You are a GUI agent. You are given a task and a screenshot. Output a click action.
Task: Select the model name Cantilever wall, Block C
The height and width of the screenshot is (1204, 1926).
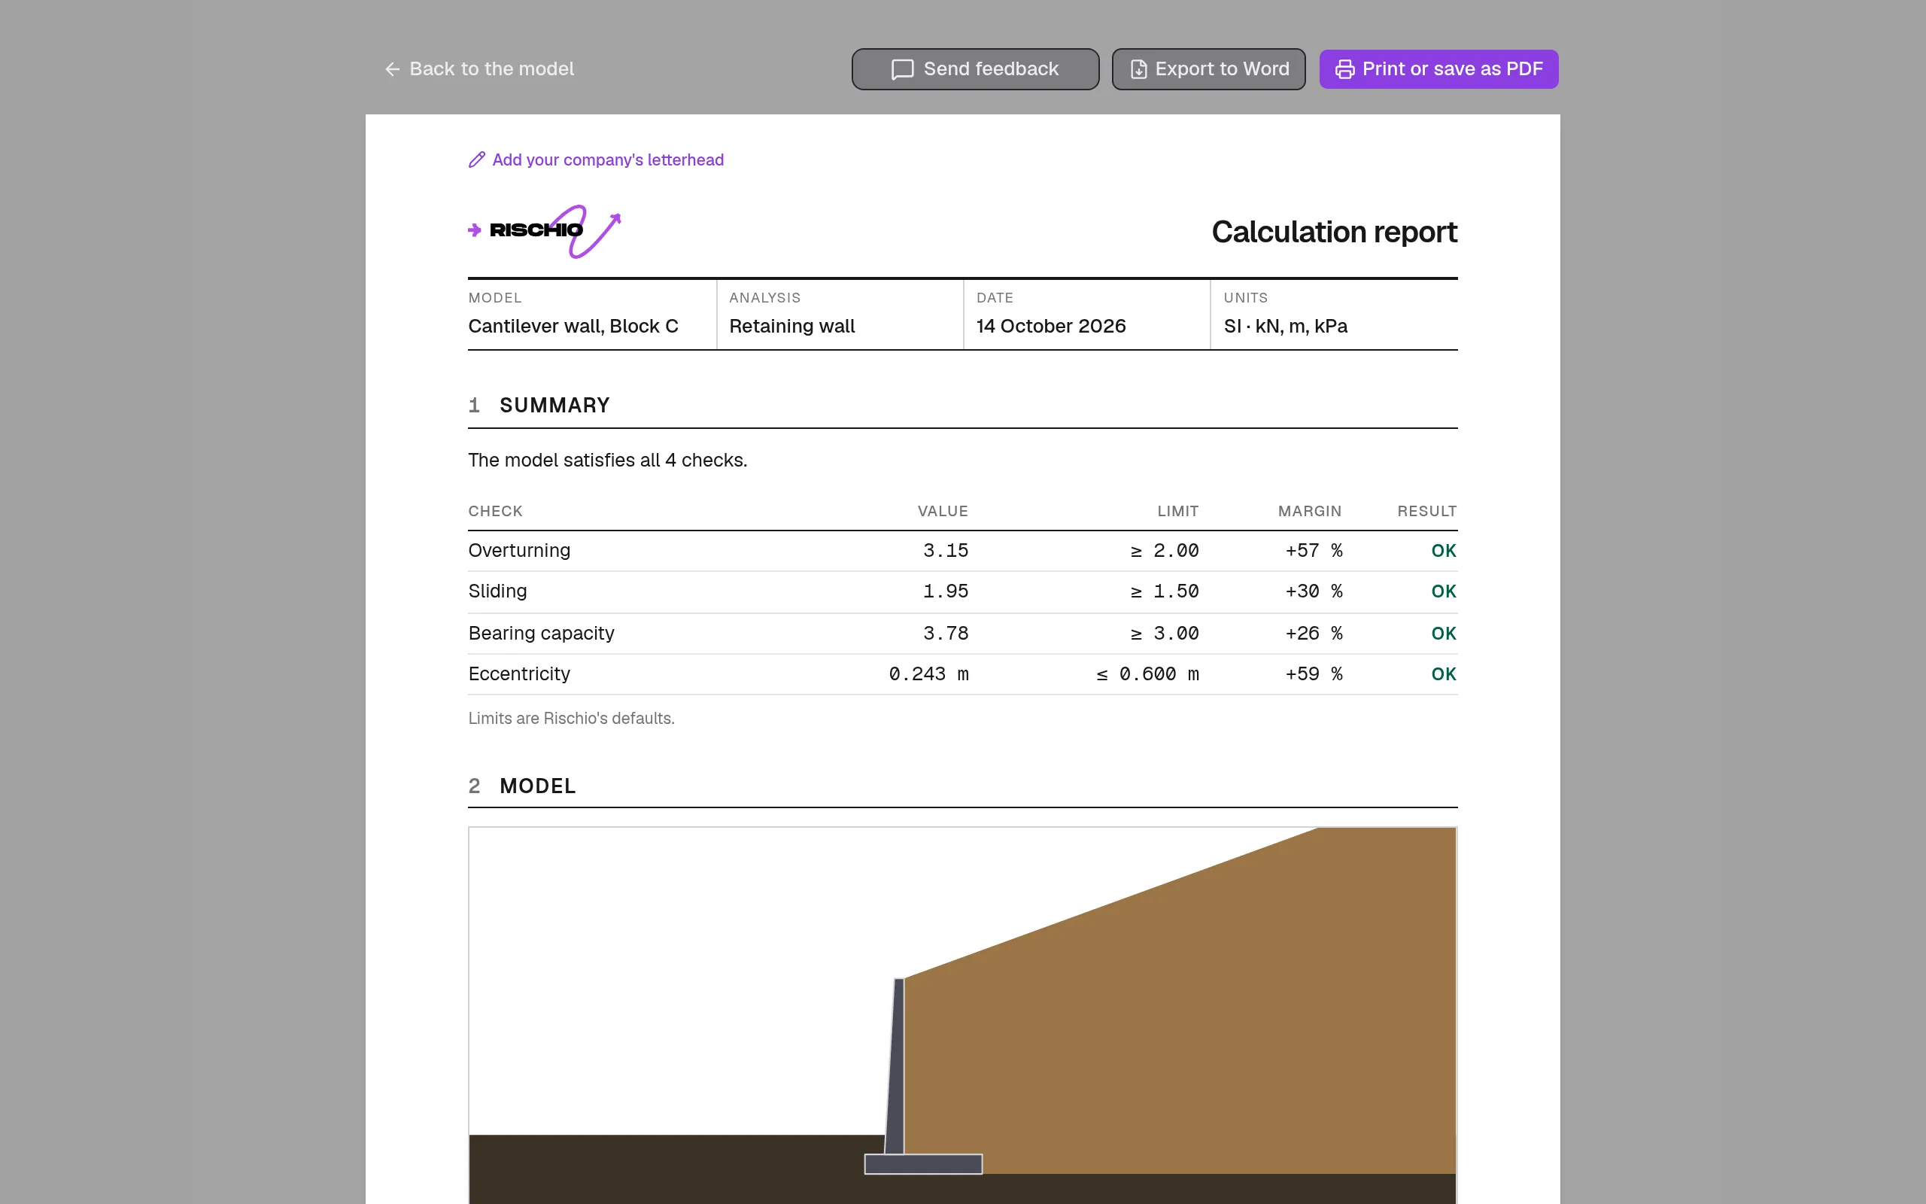tap(573, 327)
